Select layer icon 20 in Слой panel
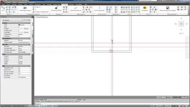Screen dimensions: 190x107 (x=122, y=9)
